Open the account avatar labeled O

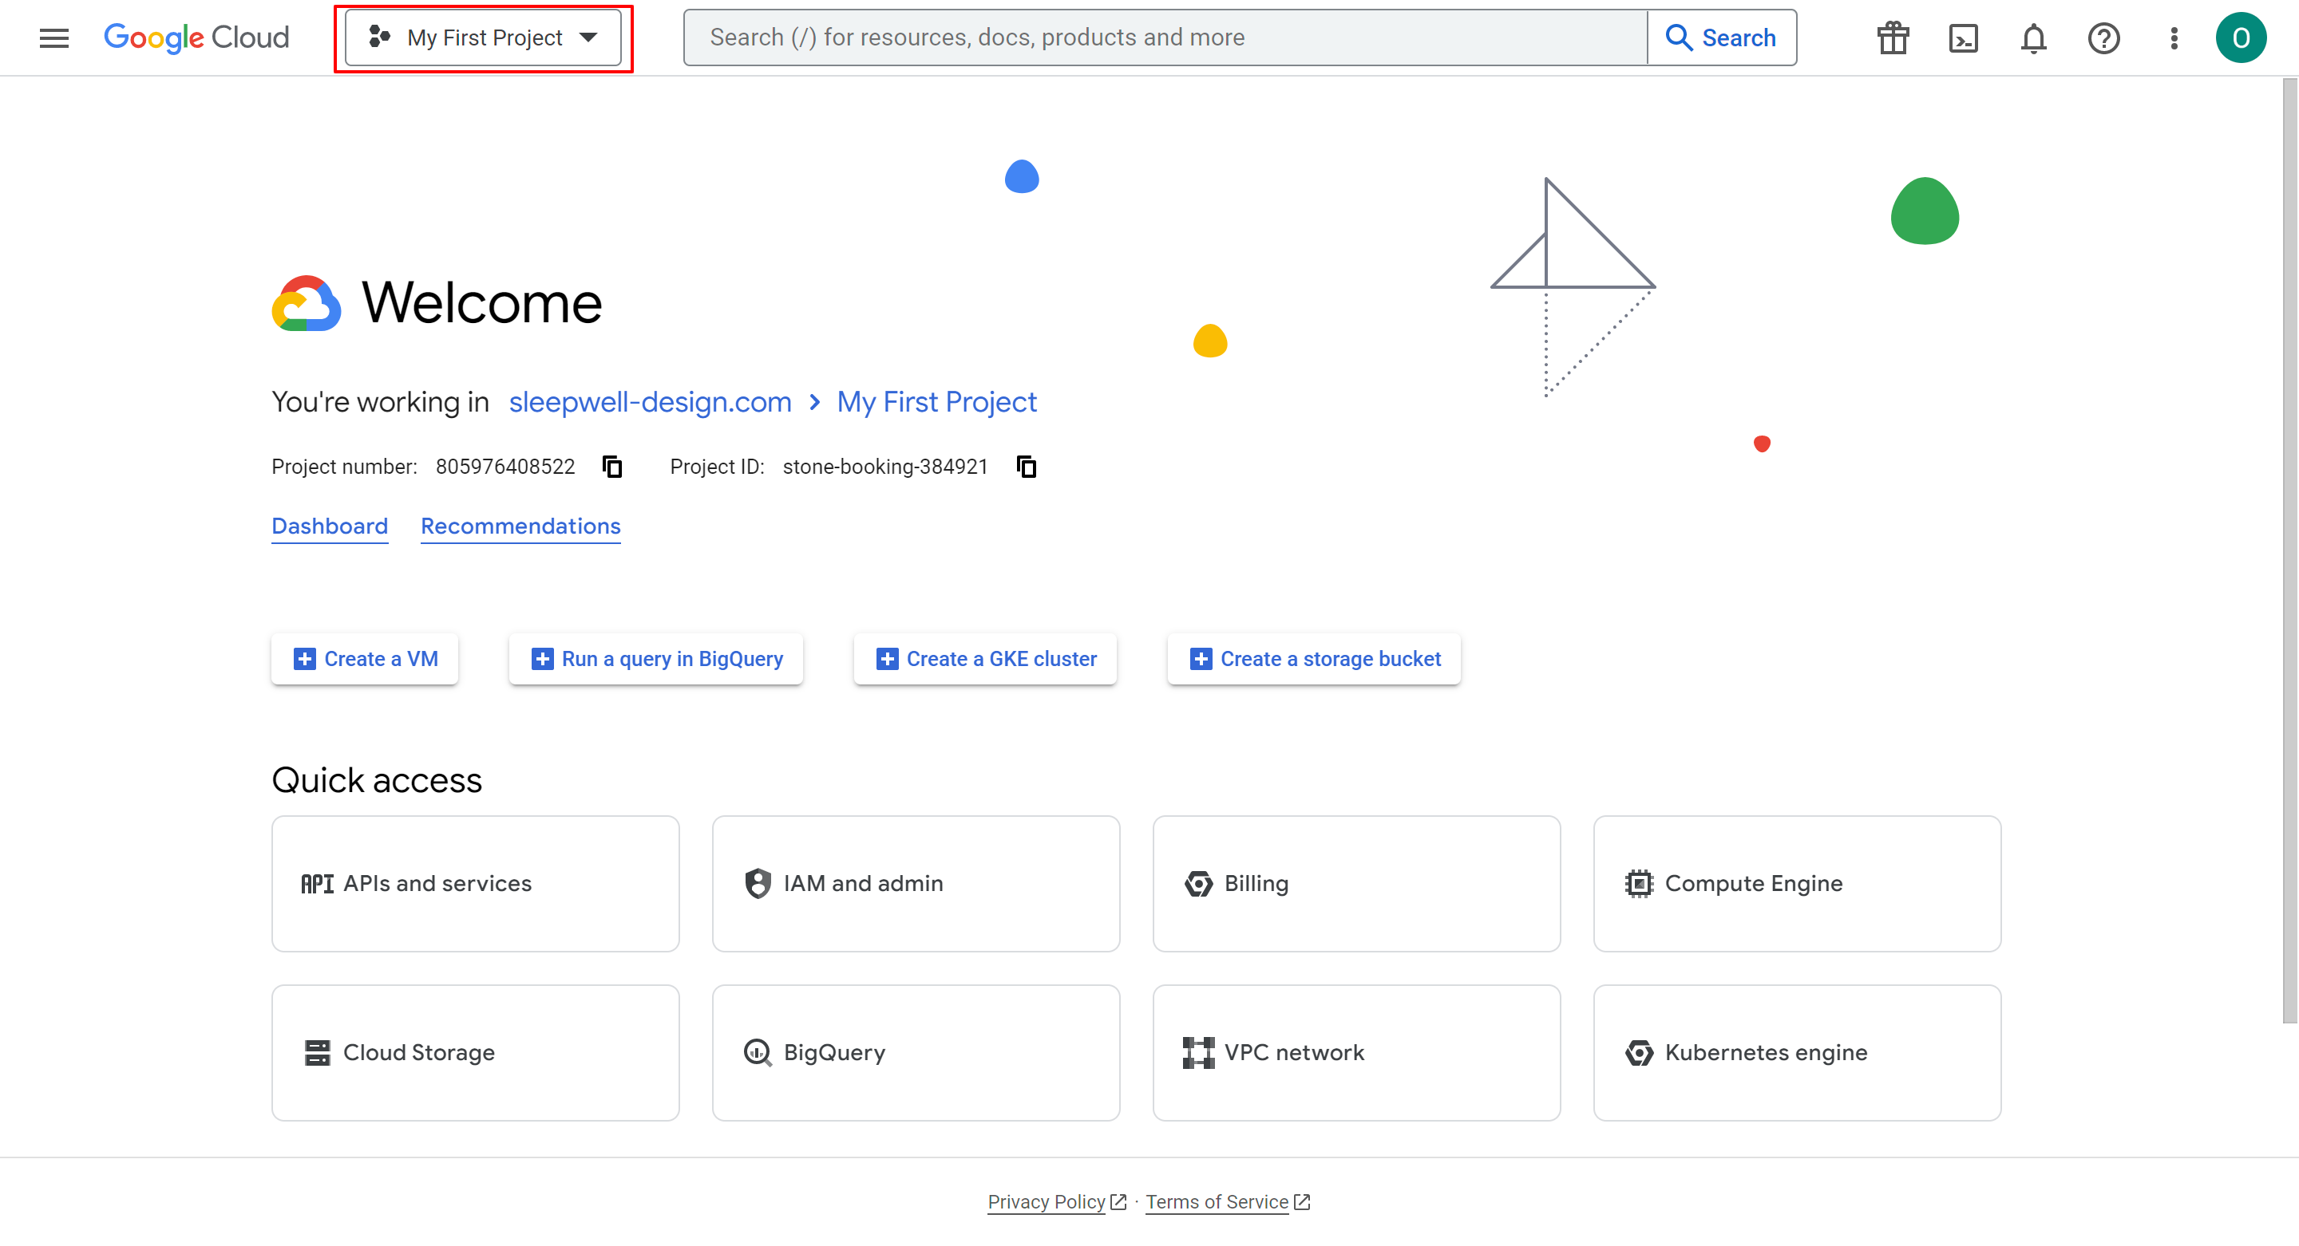tap(2240, 37)
